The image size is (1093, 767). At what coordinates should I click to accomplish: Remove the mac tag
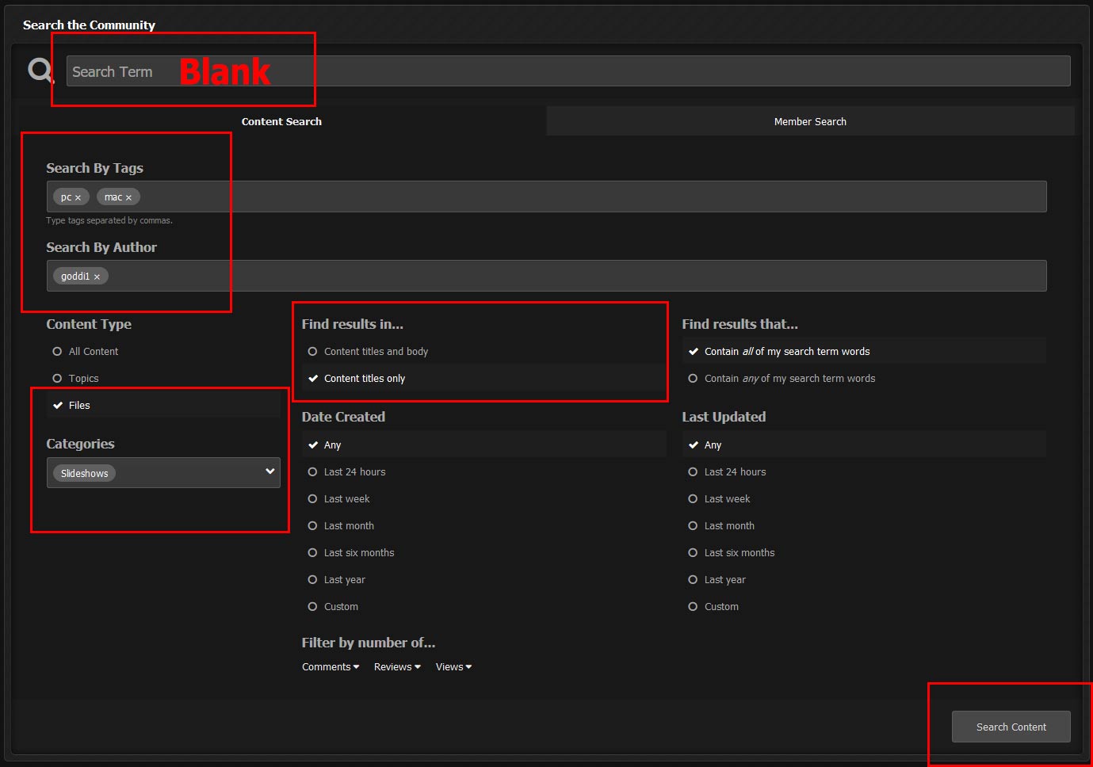pyautogui.click(x=128, y=198)
